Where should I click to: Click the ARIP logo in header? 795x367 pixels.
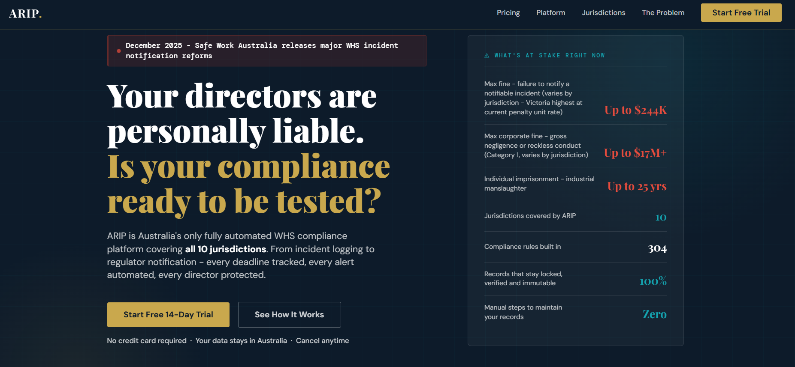coord(25,14)
